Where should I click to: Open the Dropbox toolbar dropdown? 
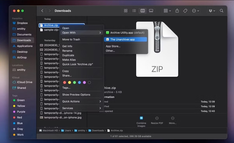[x=212, y=11]
